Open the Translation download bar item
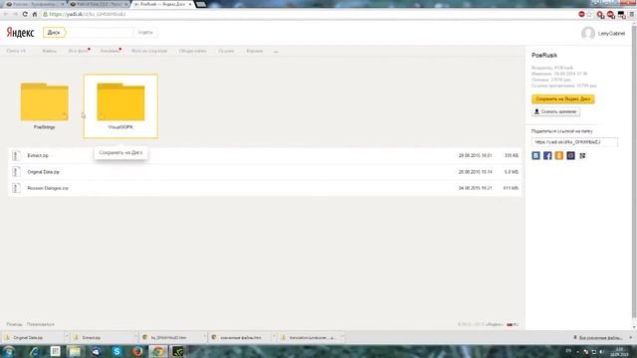This screenshot has width=637, height=358. click(x=309, y=338)
